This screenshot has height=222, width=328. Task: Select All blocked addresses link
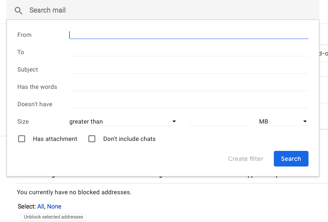41,206
